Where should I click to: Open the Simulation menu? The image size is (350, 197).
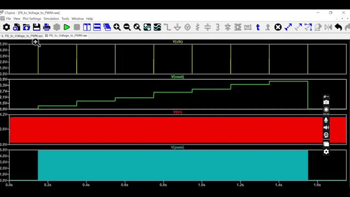(51, 19)
